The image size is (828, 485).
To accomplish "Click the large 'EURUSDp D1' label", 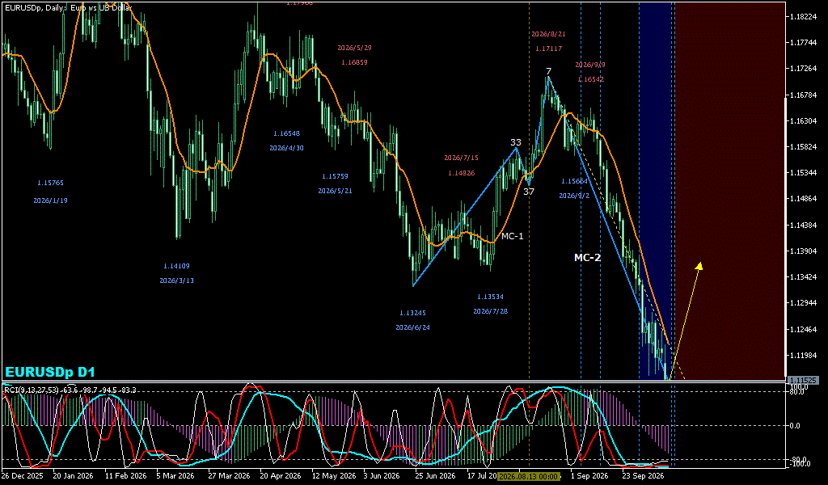I will tap(50, 372).
